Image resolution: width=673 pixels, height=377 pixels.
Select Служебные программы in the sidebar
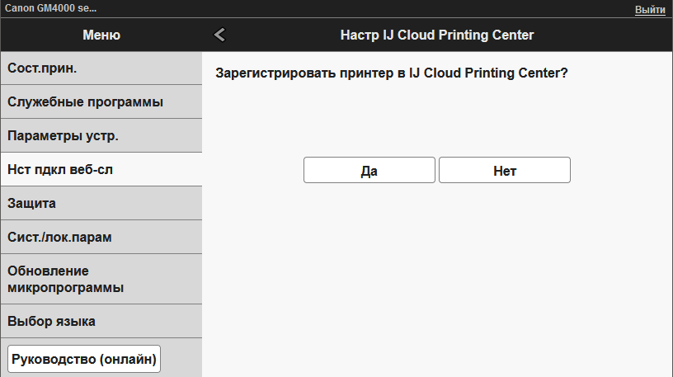point(101,102)
